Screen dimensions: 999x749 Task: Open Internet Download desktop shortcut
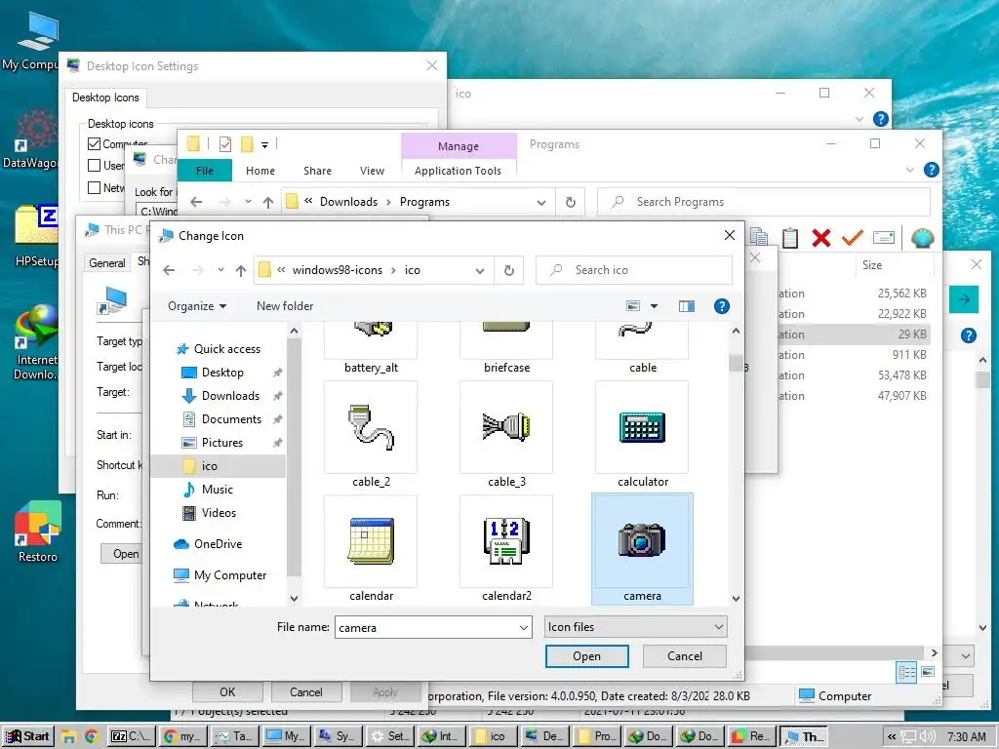click(x=37, y=342)
